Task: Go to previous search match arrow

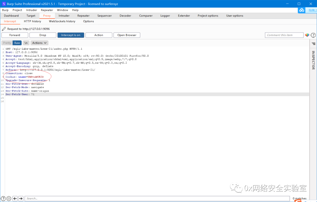Action: (x=15, y=198)
